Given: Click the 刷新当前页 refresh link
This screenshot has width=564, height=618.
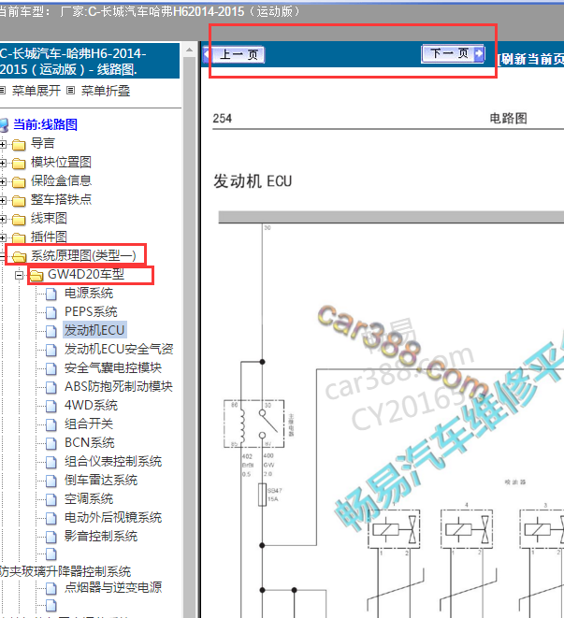Looking at the screenshot, I should [x=530, y=59].
